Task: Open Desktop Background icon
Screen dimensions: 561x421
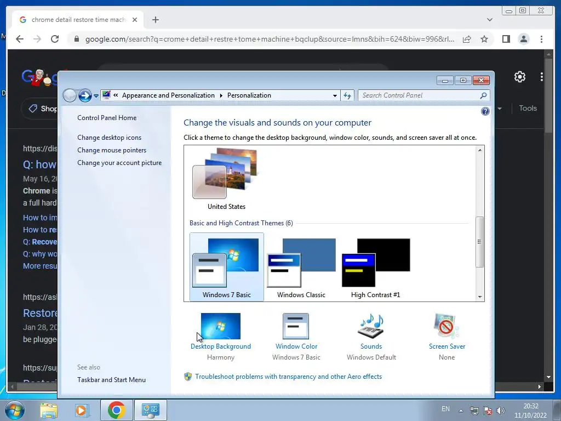Action: pyautogui.click(x=220, y=326)
